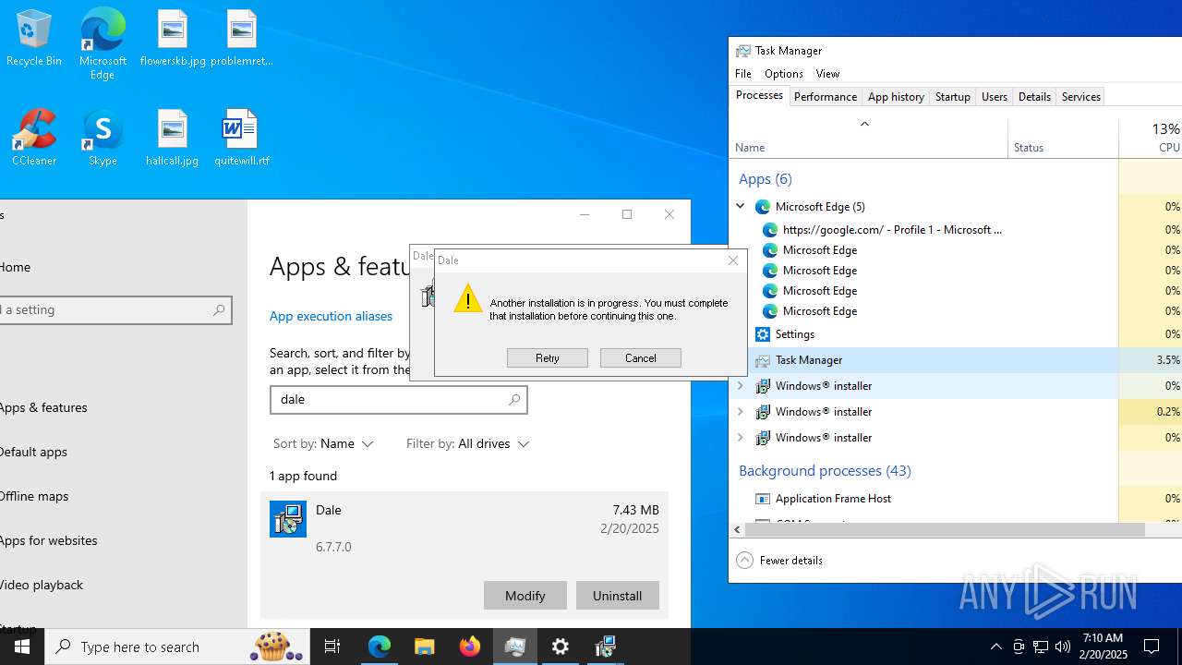This screenshot has height=665, width=1182.
Task: Click the magnifier icon in the dale search box
Action: click(x=514, y=400)
